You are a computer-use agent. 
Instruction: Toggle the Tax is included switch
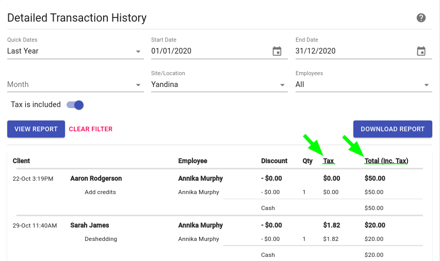pyautogui.click(x=75, y=105)
